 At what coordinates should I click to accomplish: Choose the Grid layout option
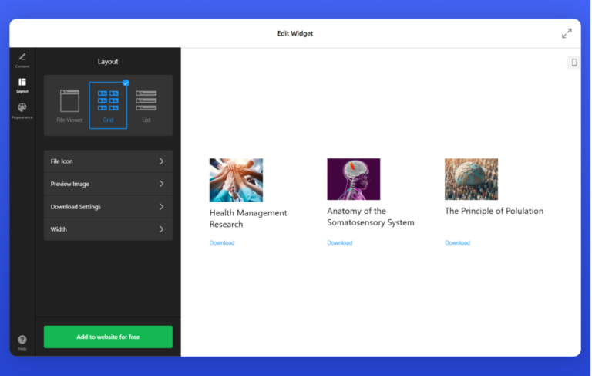click(108, 105)
